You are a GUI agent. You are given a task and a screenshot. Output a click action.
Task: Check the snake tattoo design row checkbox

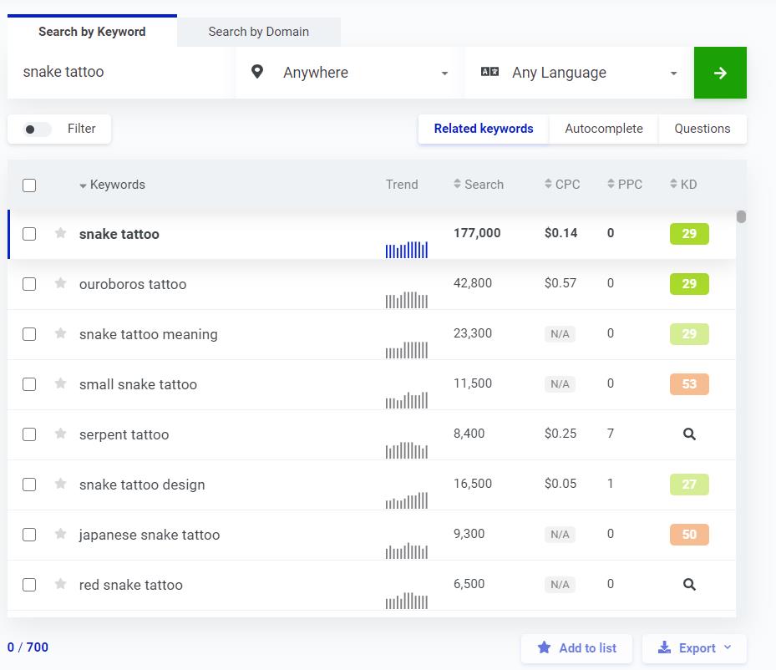pos(29,485)
